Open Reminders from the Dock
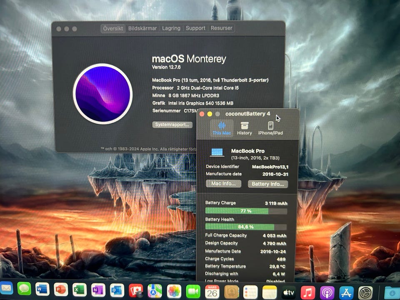Image resolution: width=400 pixels, height=300 pixels. point(250,292)
